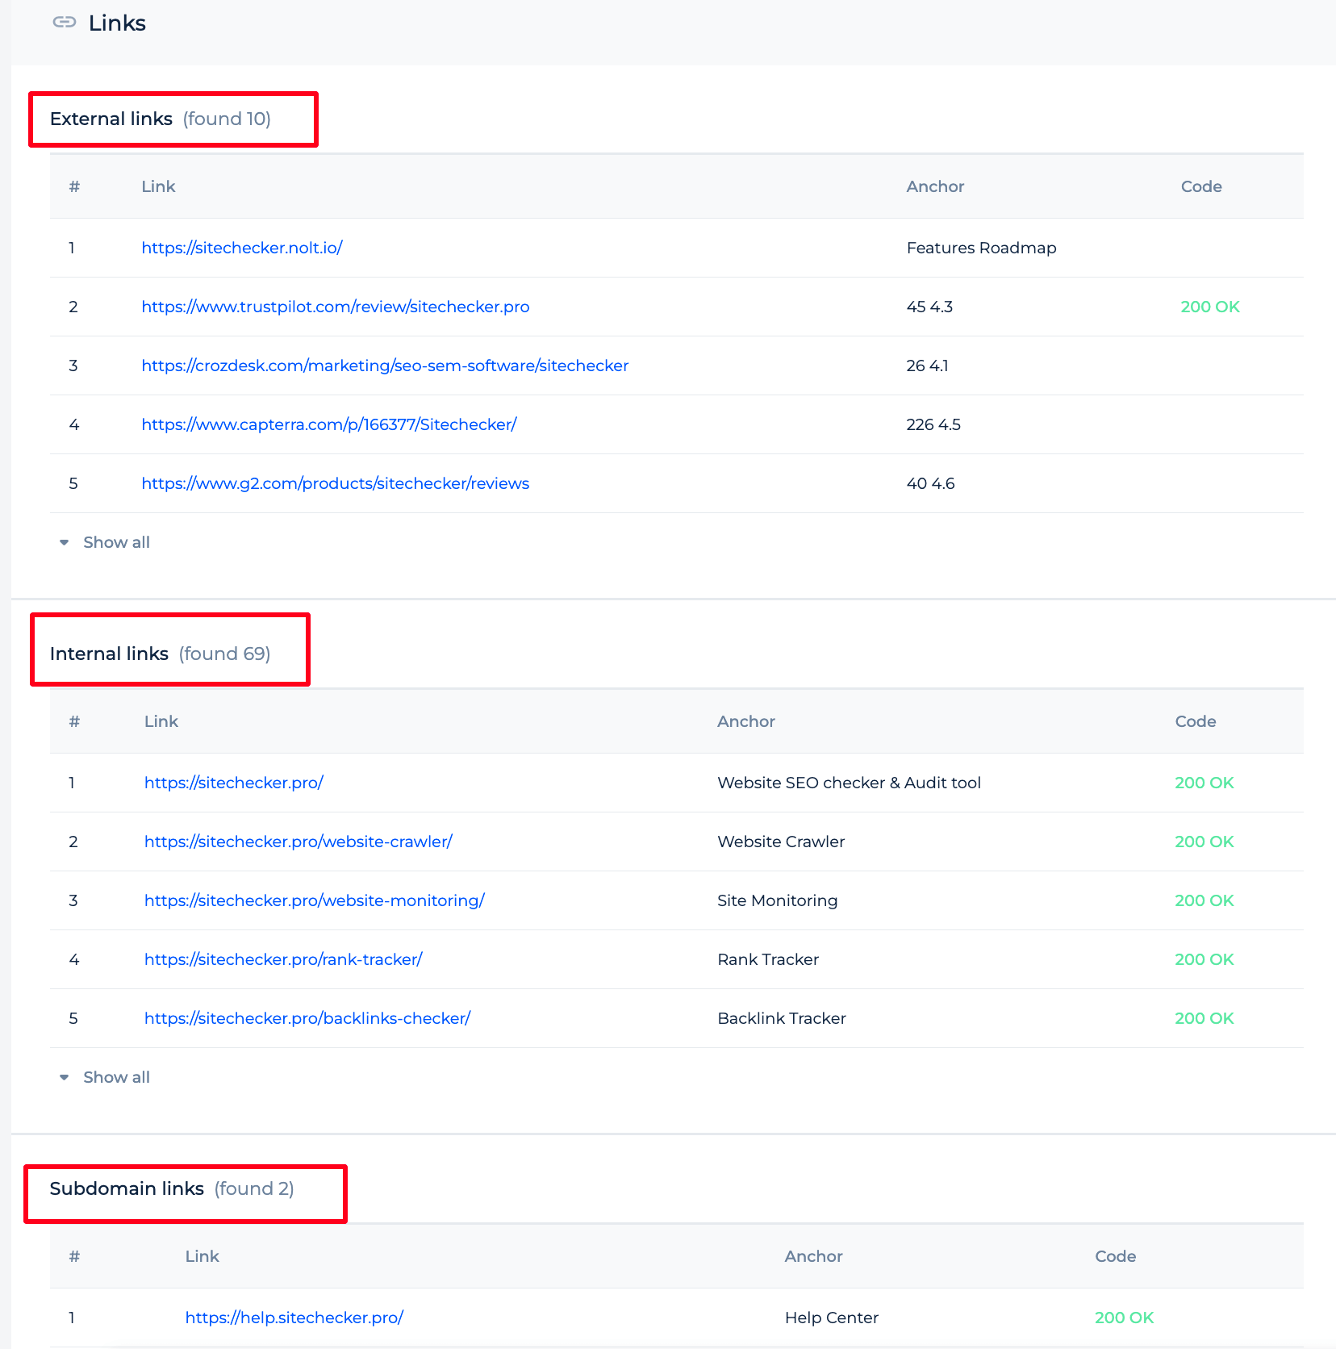1336x1349 pixels.
Task: Click 200 OK in the Help Center row
Action: 1125,1318
